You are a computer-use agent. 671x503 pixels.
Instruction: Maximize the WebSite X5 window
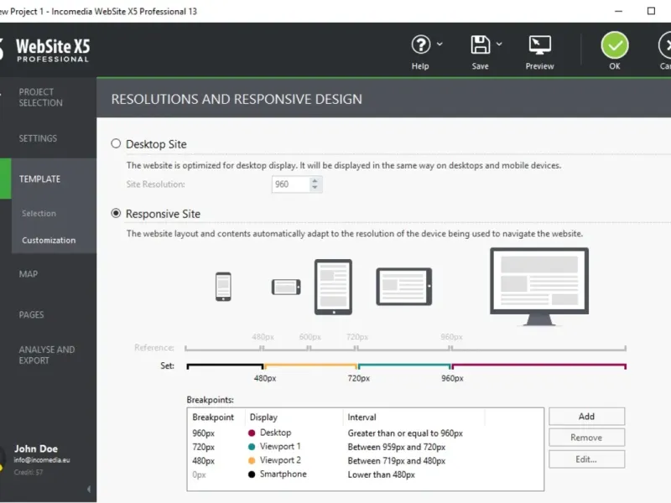651,11
